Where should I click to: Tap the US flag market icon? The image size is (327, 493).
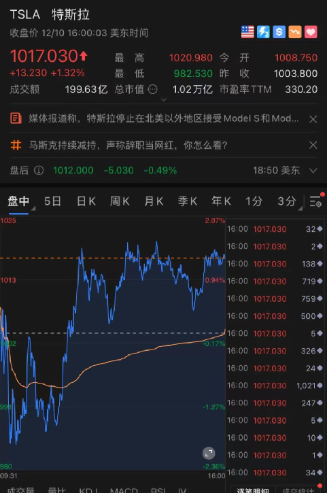pyautogui.click(x=247, y=32)
